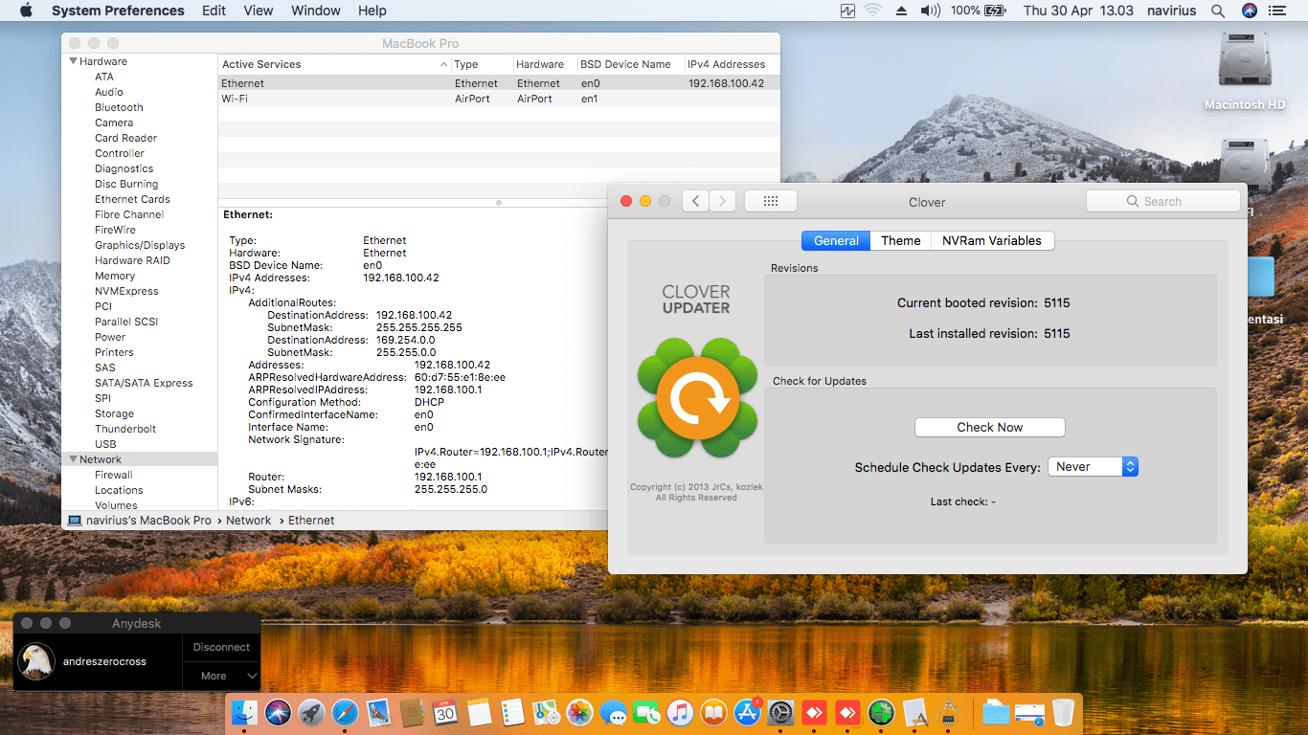Open the Photos app in dock
Screen dimensions: 1308x735
[x=579, y=712]
